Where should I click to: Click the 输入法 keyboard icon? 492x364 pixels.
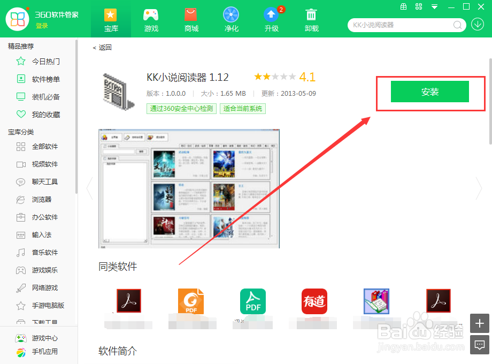[x=21, y=235]
